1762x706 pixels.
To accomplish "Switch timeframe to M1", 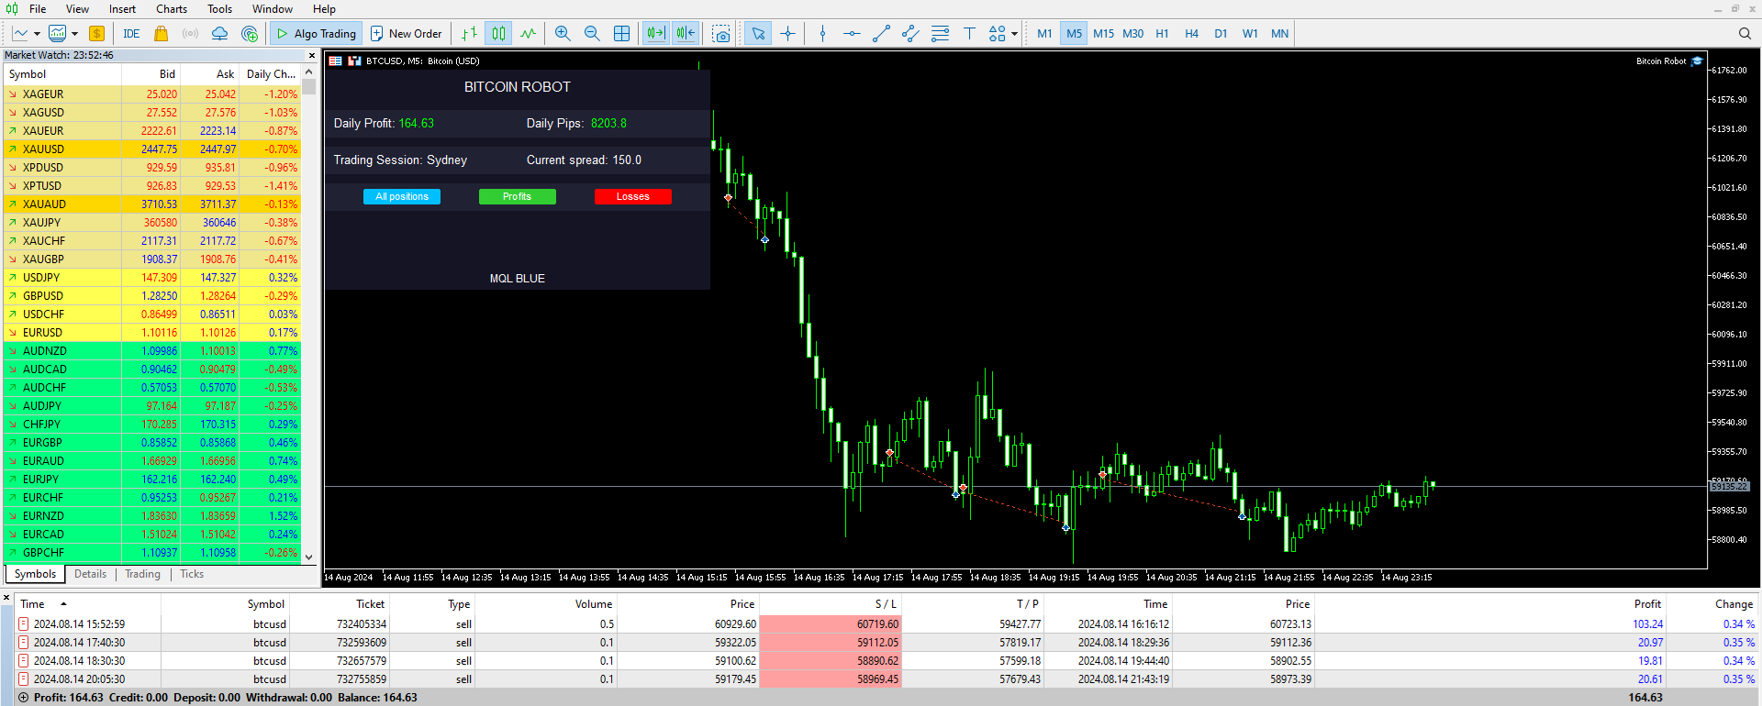I will click(1044, 34).
